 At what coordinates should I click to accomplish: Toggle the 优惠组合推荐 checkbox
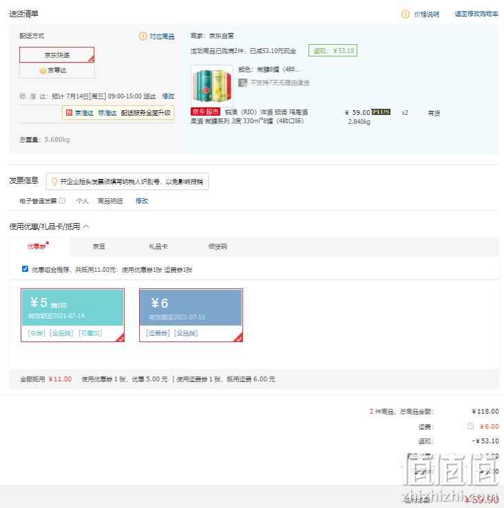(25, 269)
